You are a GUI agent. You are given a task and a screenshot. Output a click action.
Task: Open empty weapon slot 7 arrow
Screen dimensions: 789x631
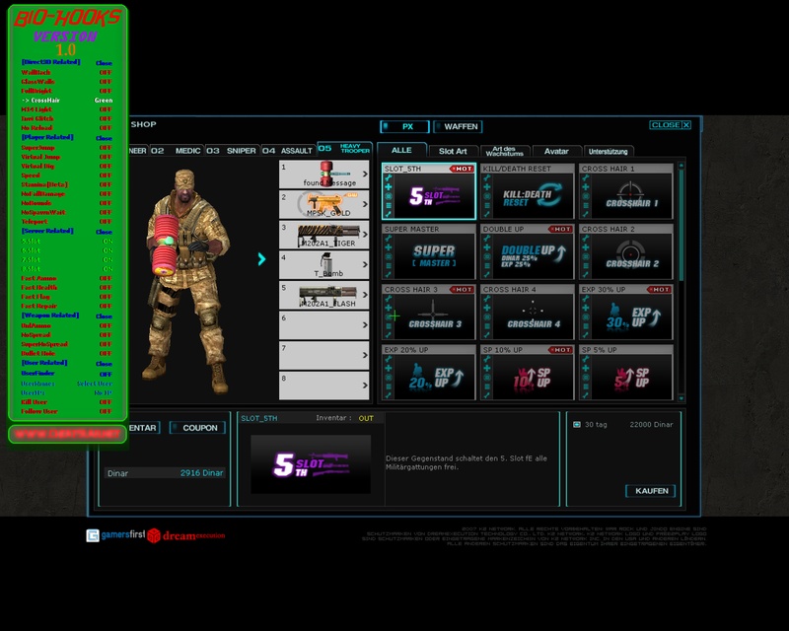pos(365,355)
